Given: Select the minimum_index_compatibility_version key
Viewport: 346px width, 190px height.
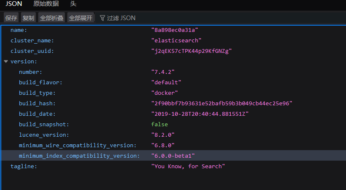Looking at the screenshot, I should click(79, 156).
